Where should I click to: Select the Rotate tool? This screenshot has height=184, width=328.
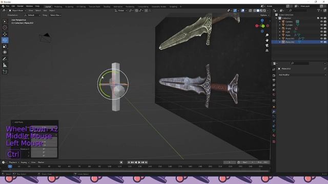point(5,40)
